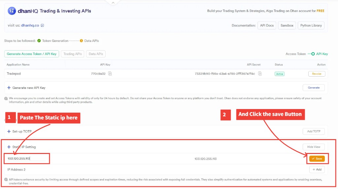
Task: Copy the API Key 770c8a32
Action: 110,74
